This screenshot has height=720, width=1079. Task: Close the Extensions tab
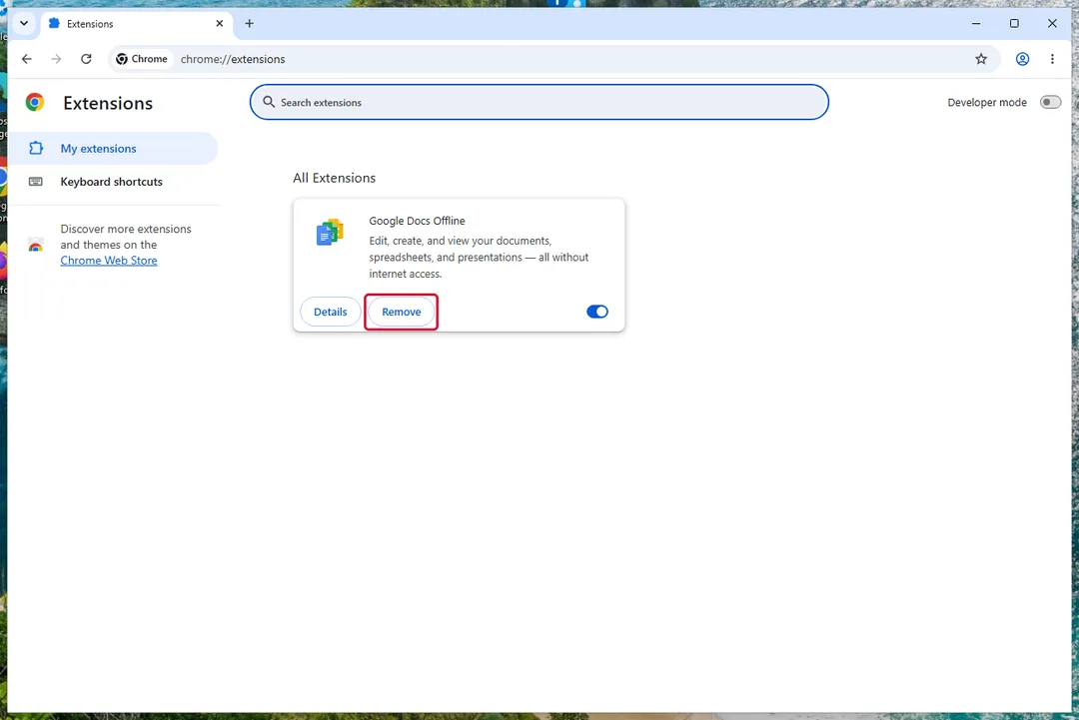pos(220,23)
